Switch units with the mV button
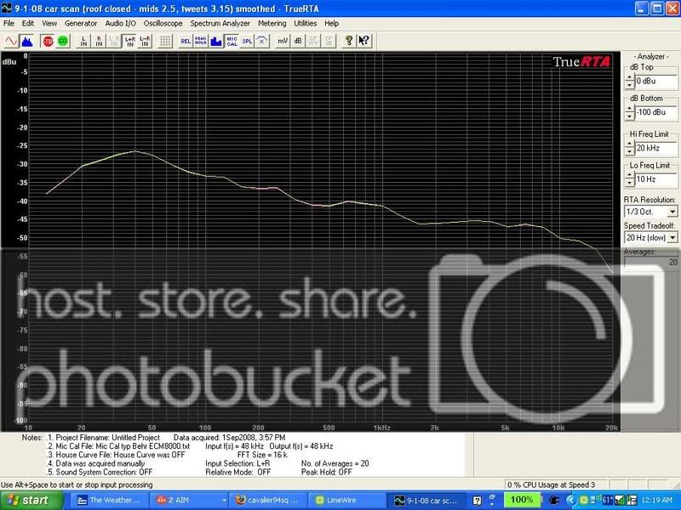This screenshot has width=681, height=510. (x=283, y=41)
